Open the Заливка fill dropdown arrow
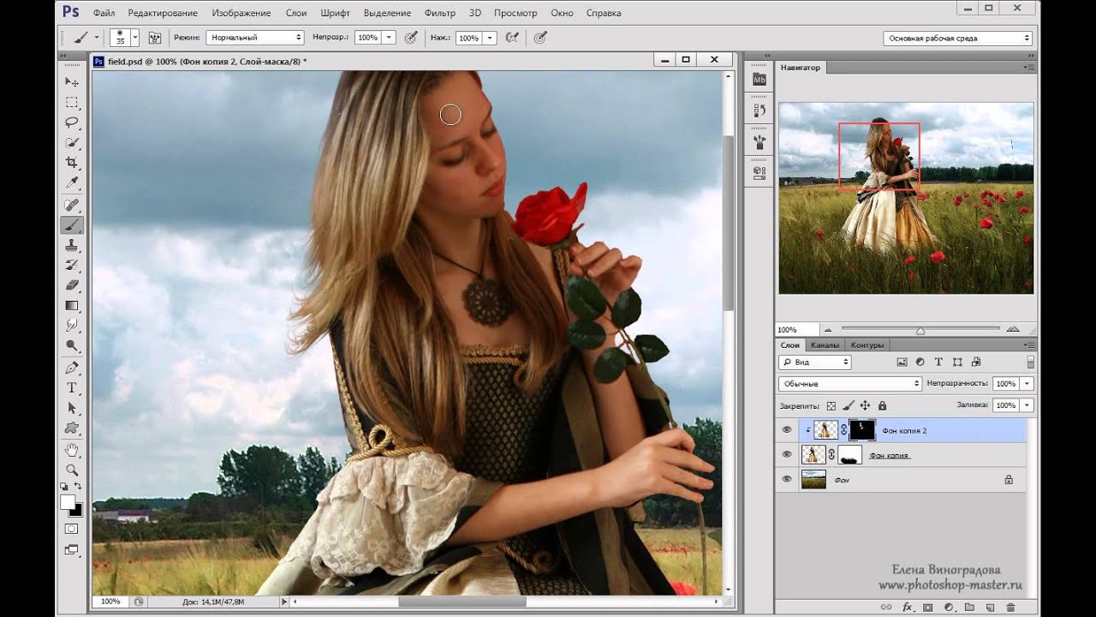This screenshot has width=1096, height=617. pos(1027,405)
